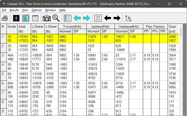Open the load cases list icon
187x116 pixels.
[98, 18]
